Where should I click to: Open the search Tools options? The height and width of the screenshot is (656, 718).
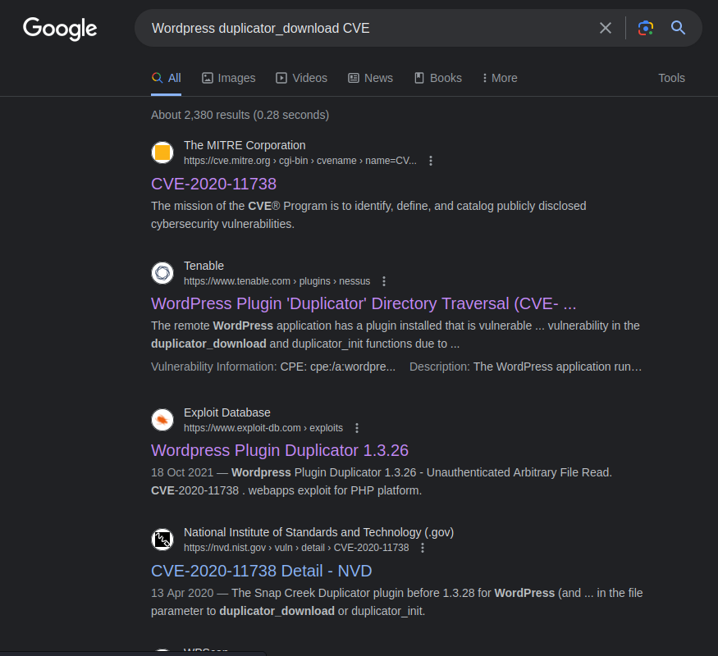click(x=671, y=78)
